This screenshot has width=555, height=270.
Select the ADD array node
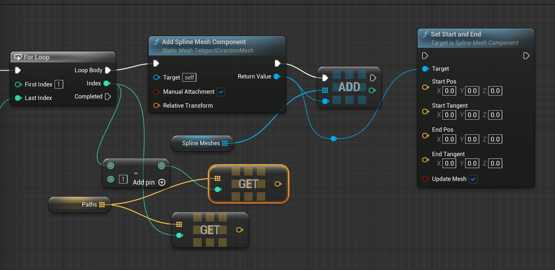coord(349,87)
